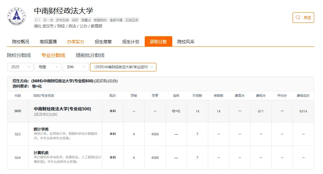Image resolution: width=323 pixels, height=174 pixels.
Task: Click the 统计学类 description text
Action: (66, 136)
